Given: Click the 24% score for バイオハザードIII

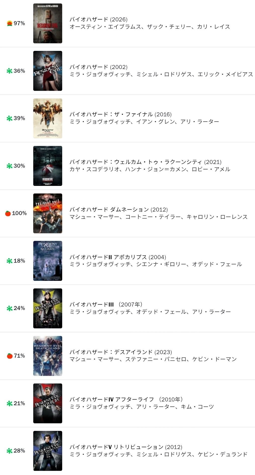Looking at the screenshot, I should coord(19,308).
